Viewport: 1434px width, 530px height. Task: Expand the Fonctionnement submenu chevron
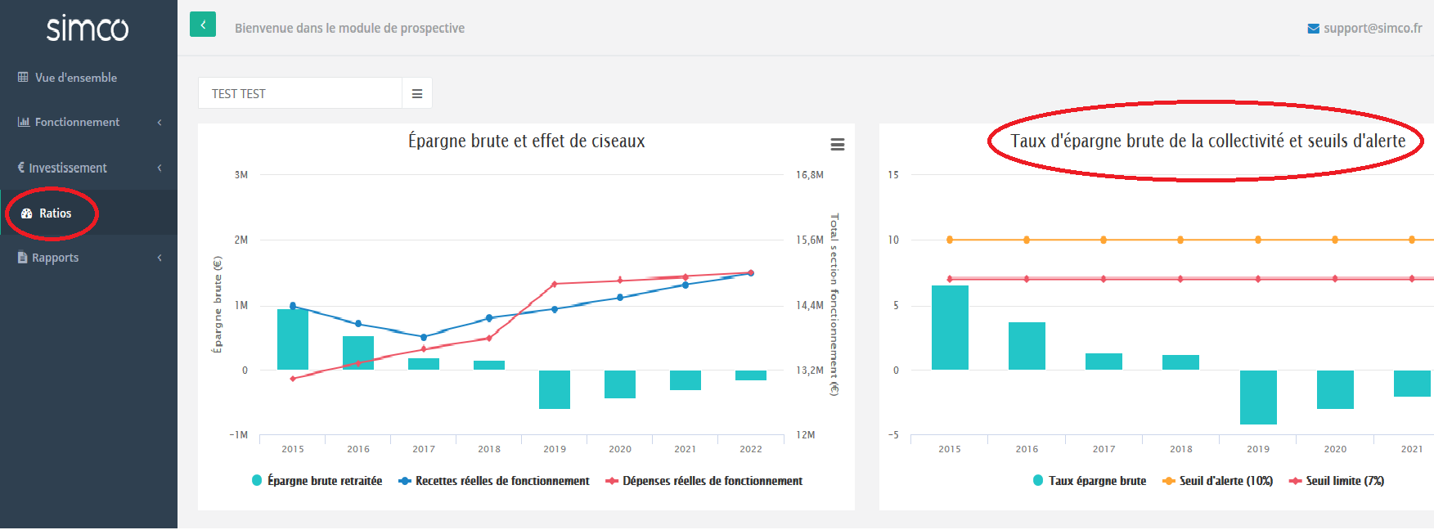pyautogui.click(x=160, y=123)
